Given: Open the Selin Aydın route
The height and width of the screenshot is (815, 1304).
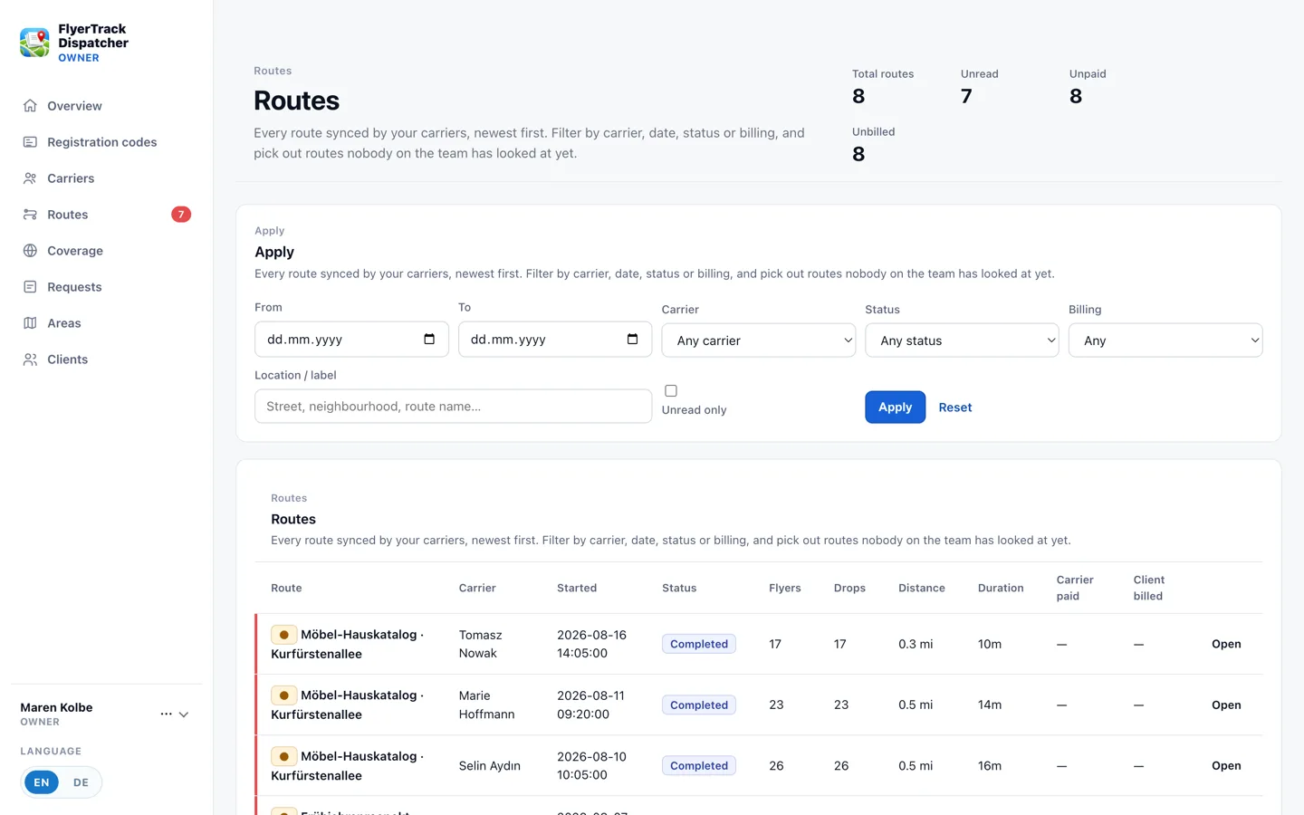Looking at the screenshot, I should 1226,765.
